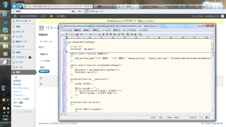Open the Recycle Bin on the taskbar

(3, 88)
